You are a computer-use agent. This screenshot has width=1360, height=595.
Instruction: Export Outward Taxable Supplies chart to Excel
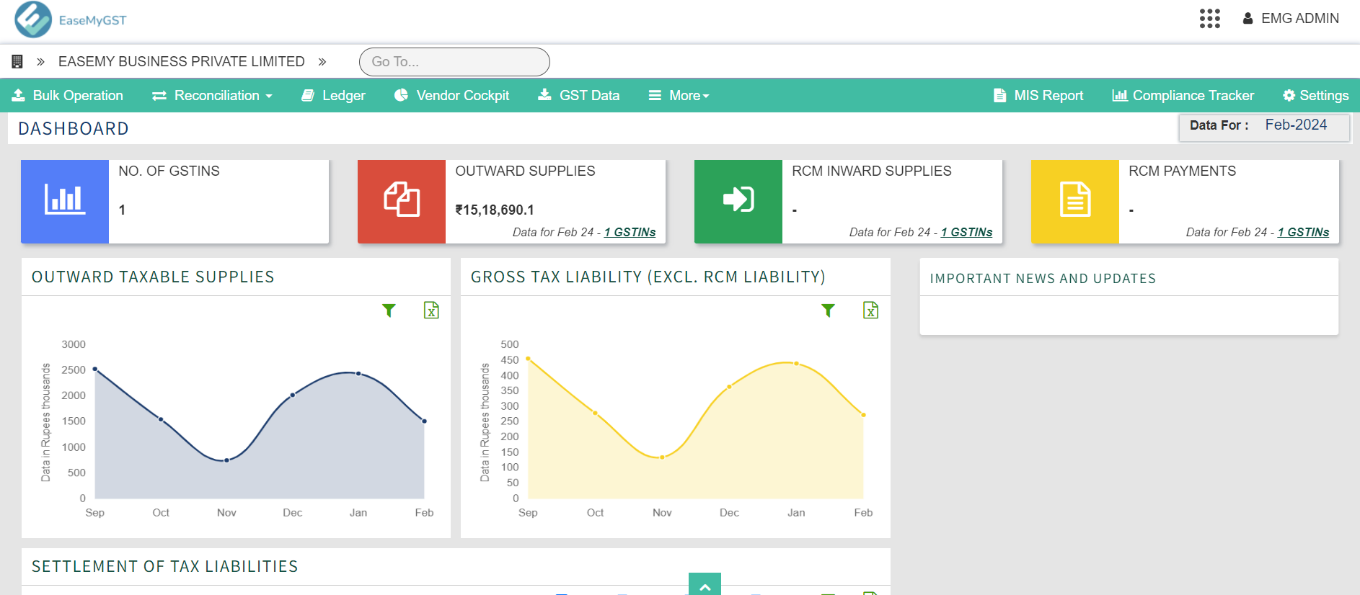coord(431,310)
